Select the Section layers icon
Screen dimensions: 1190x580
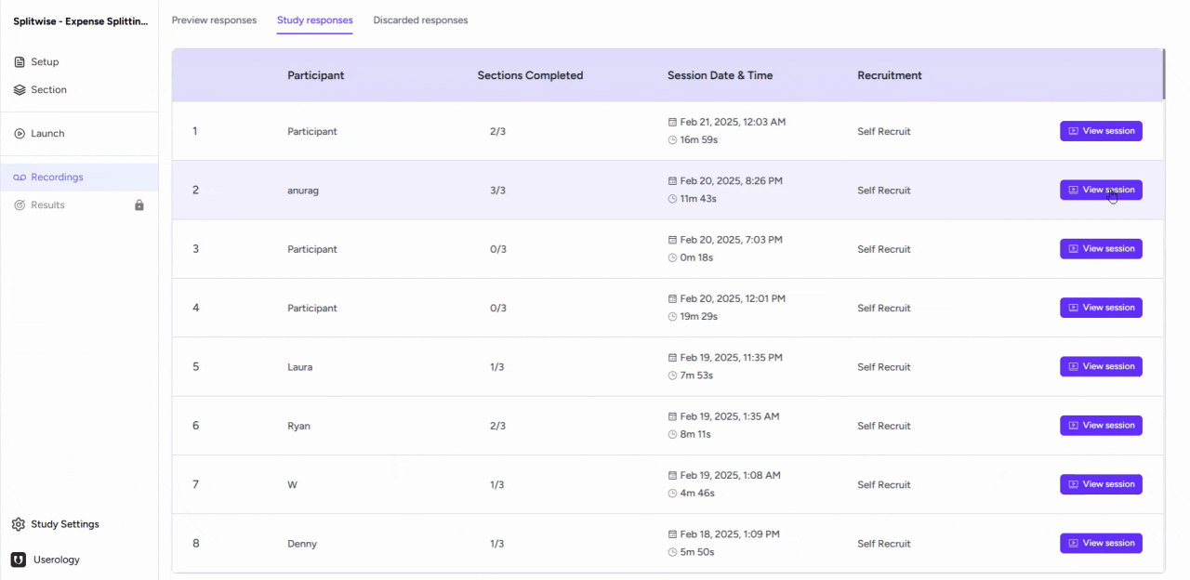click(x=20, y=89)
